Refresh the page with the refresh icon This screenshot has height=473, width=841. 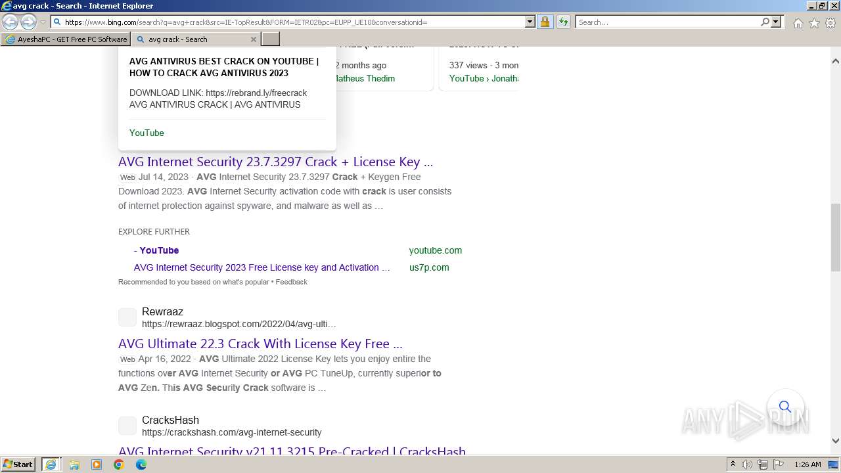click(563, 22)
